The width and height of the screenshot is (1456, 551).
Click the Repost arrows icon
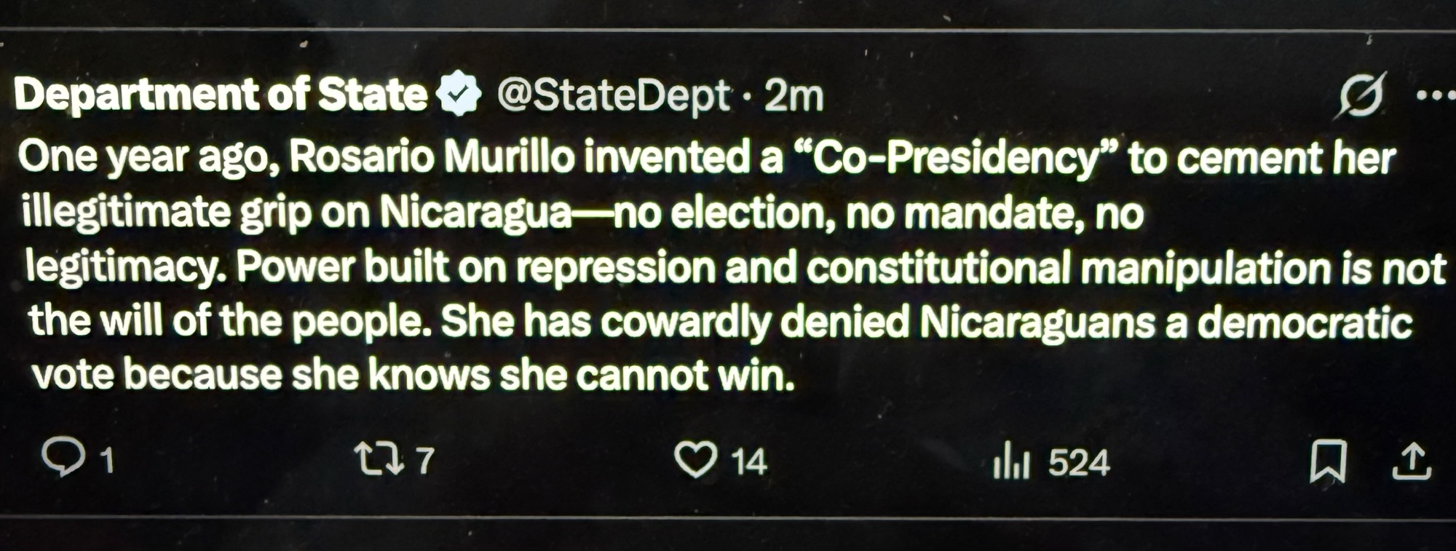pos(378,459)
